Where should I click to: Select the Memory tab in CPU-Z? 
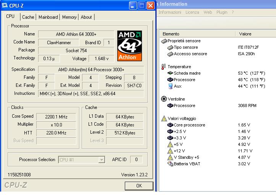coord(69,17)
